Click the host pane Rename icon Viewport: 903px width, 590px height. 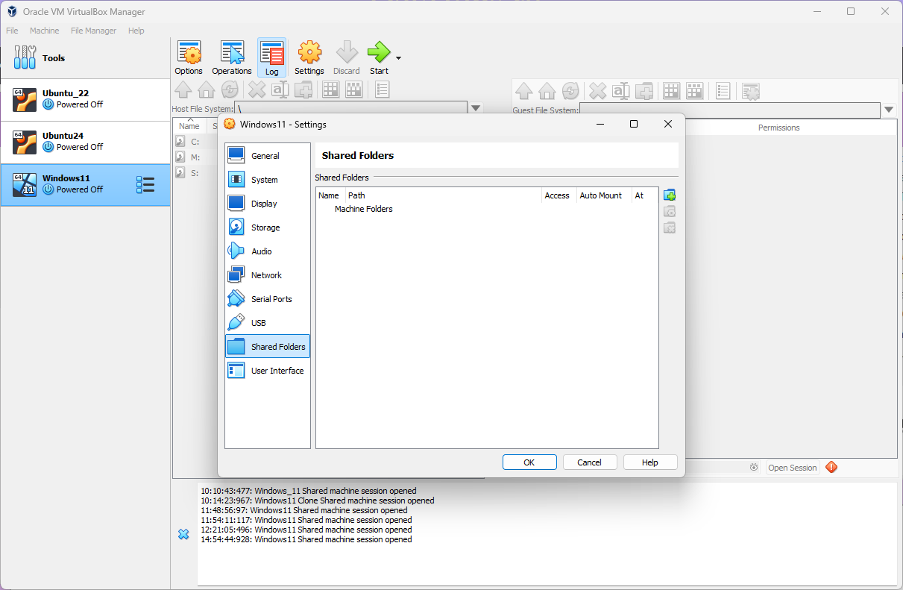point(280,90)
